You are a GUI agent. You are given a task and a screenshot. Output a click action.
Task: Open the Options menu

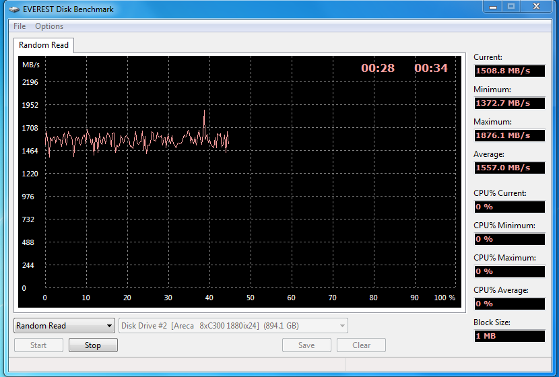[49, 26]
